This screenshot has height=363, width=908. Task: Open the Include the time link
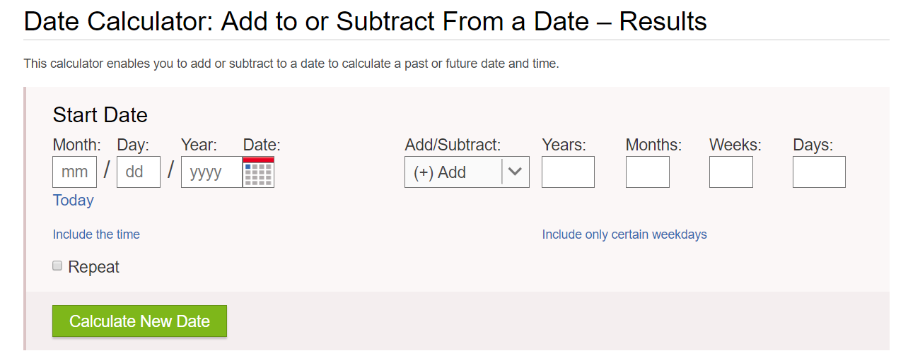(x=96, y=234)
